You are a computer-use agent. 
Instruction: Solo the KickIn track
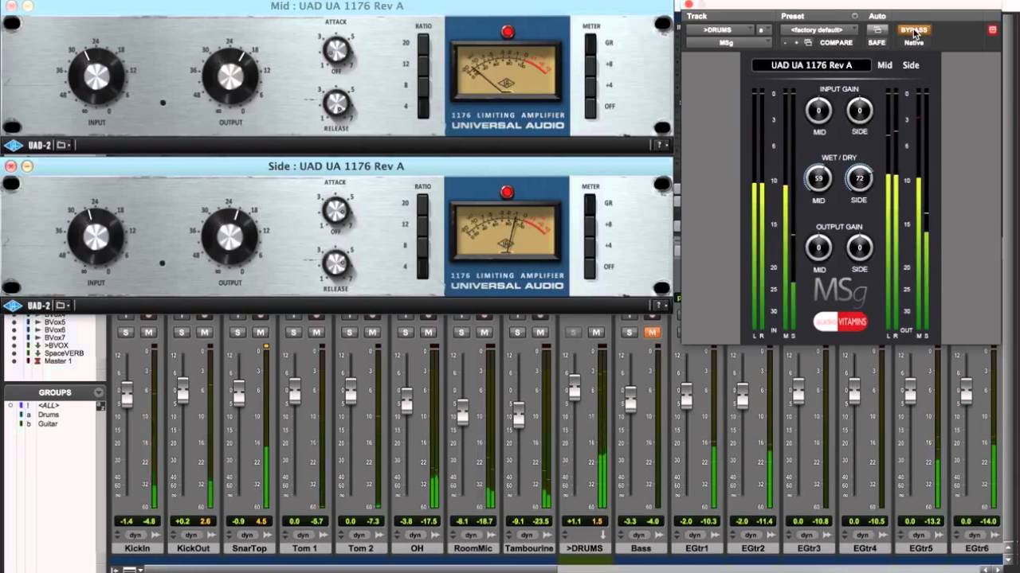(126, 332)
